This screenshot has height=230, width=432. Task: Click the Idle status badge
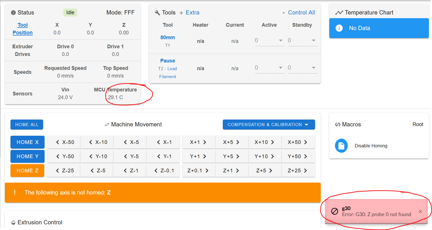[70, 12]
